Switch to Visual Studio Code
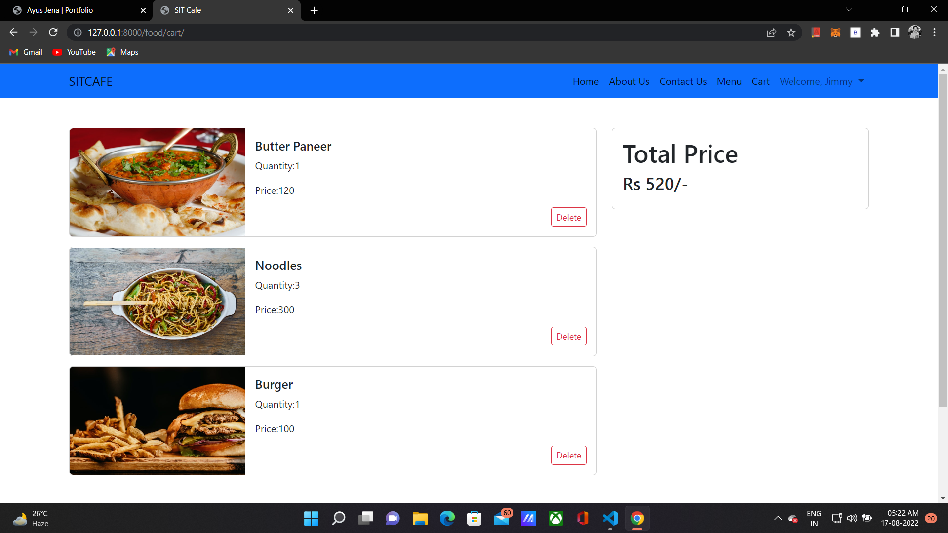Screen dimensions: 948x533 610,519
